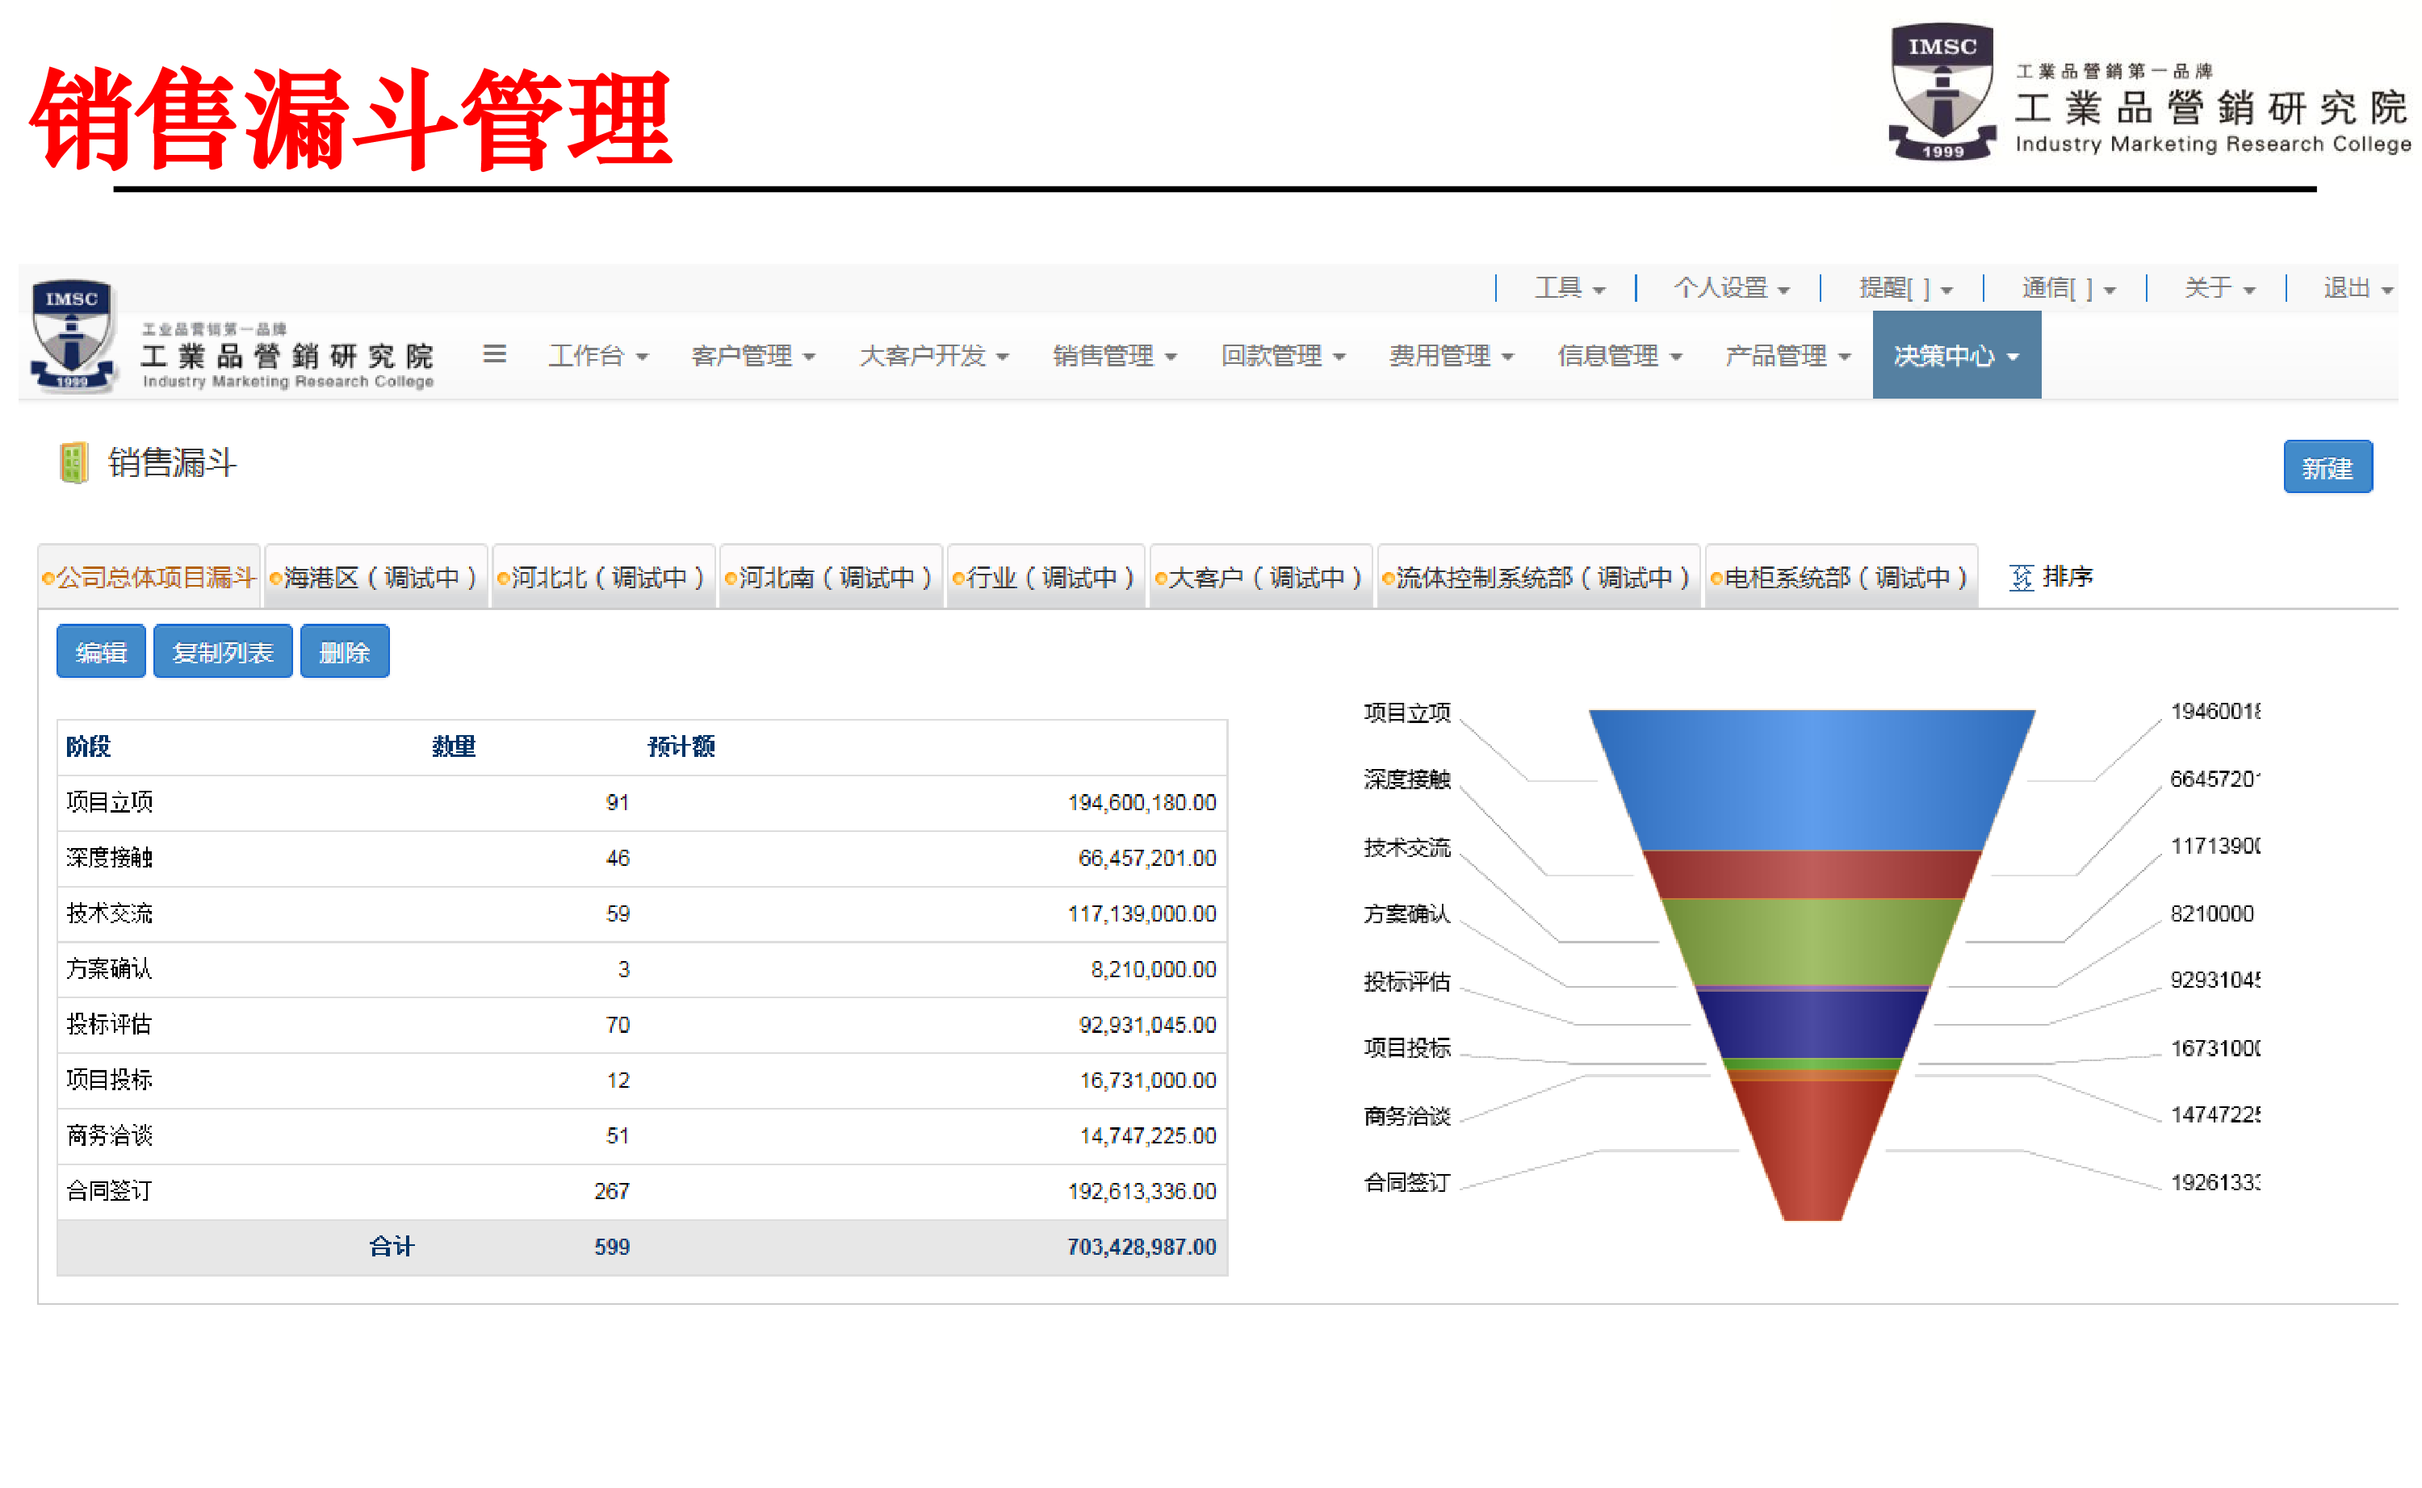Image resolution: width=2422 pixels, height=1488 pixels.
Task: Toggle orange indicator on 大客户（调试中）tab
Action: (1162, 578)
